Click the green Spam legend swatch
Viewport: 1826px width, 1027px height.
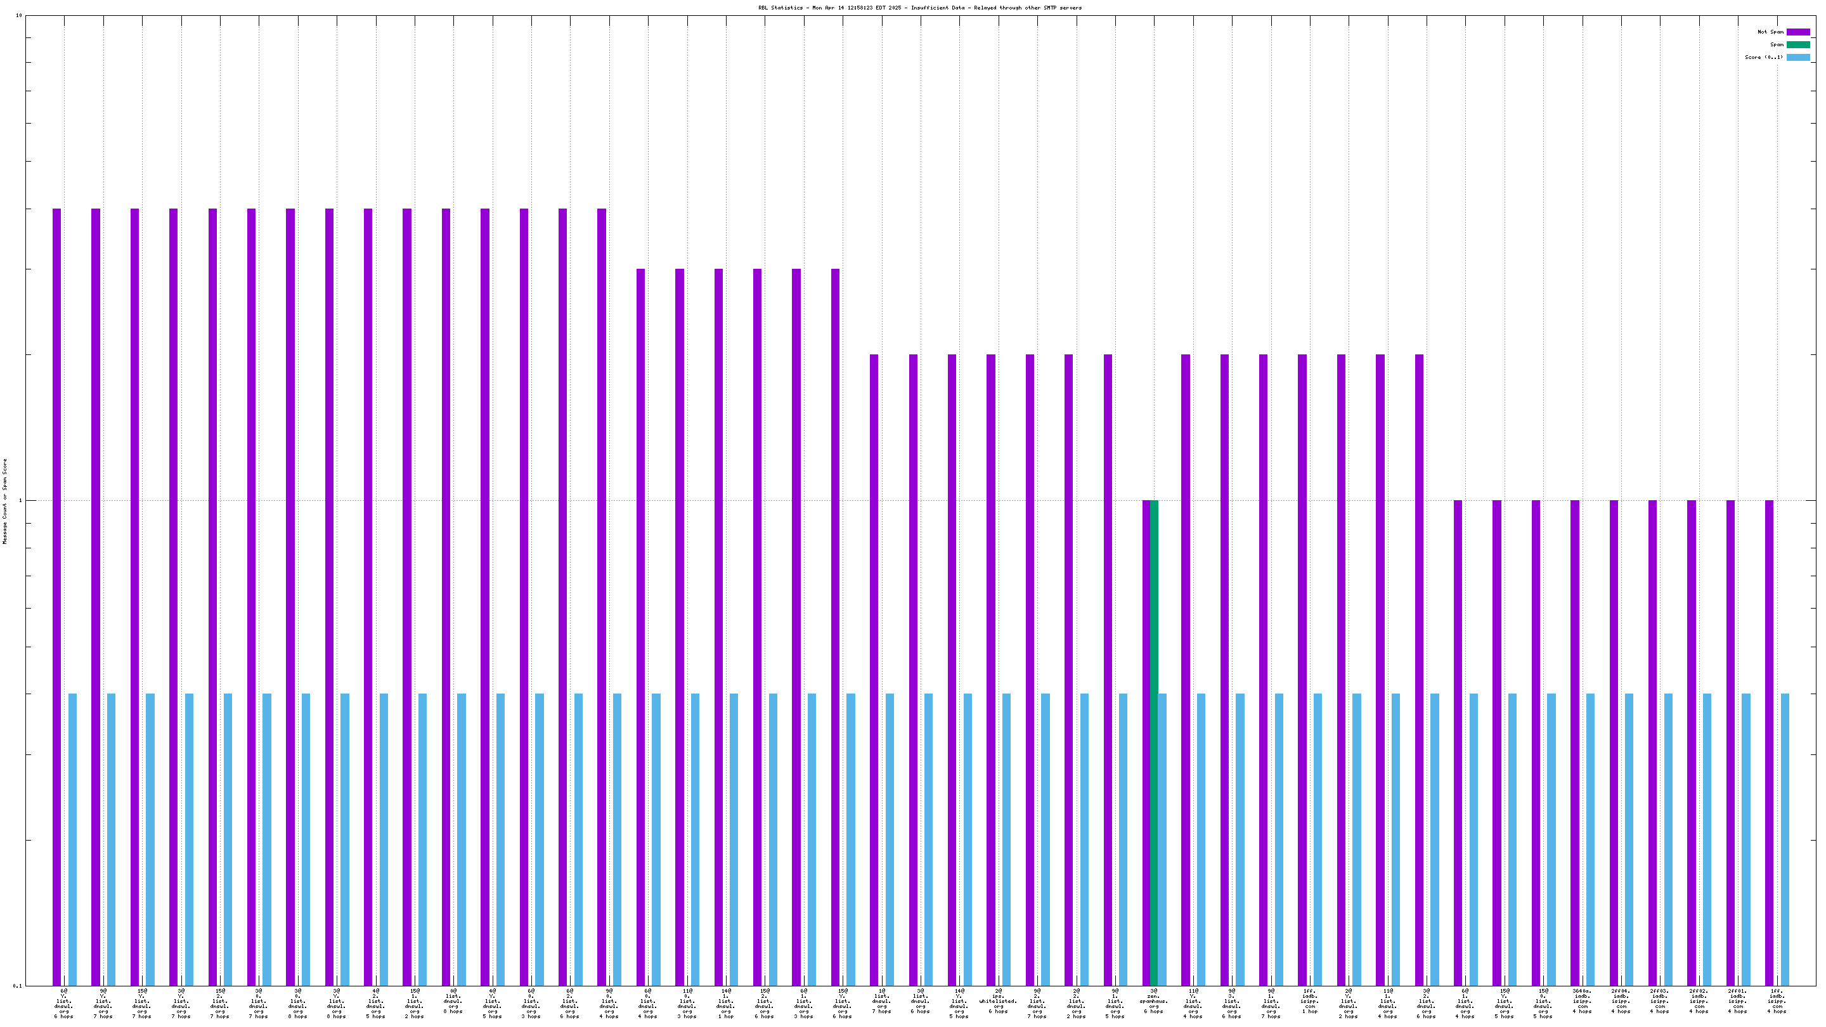point(1797,44)
